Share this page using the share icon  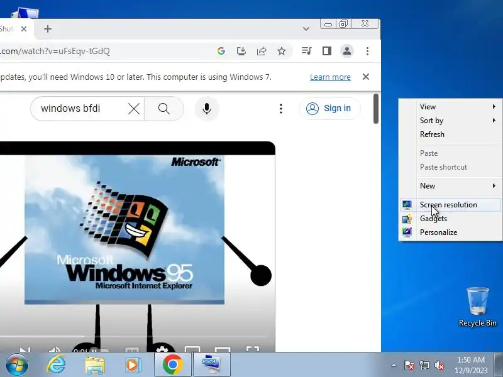coord(262,51)
